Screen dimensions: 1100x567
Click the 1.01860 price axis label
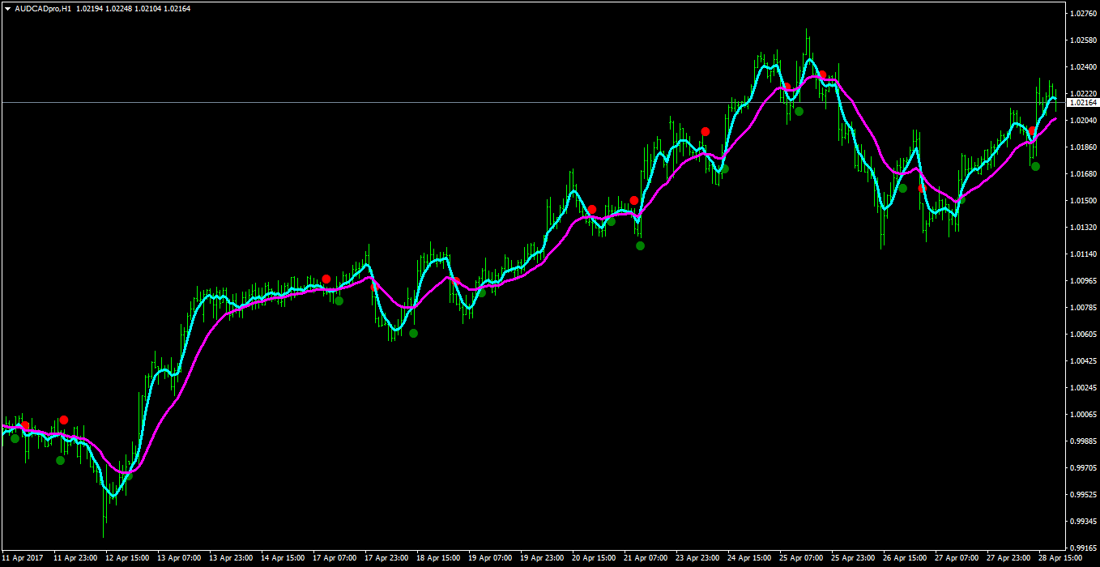[1083, 147]
